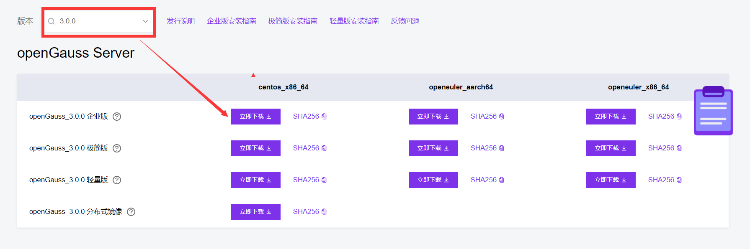This screenshot has height=249, width=750.
Task: Copy SHA256 for openeuler_x86_64 轻量版 package
Action: point(679,180)
